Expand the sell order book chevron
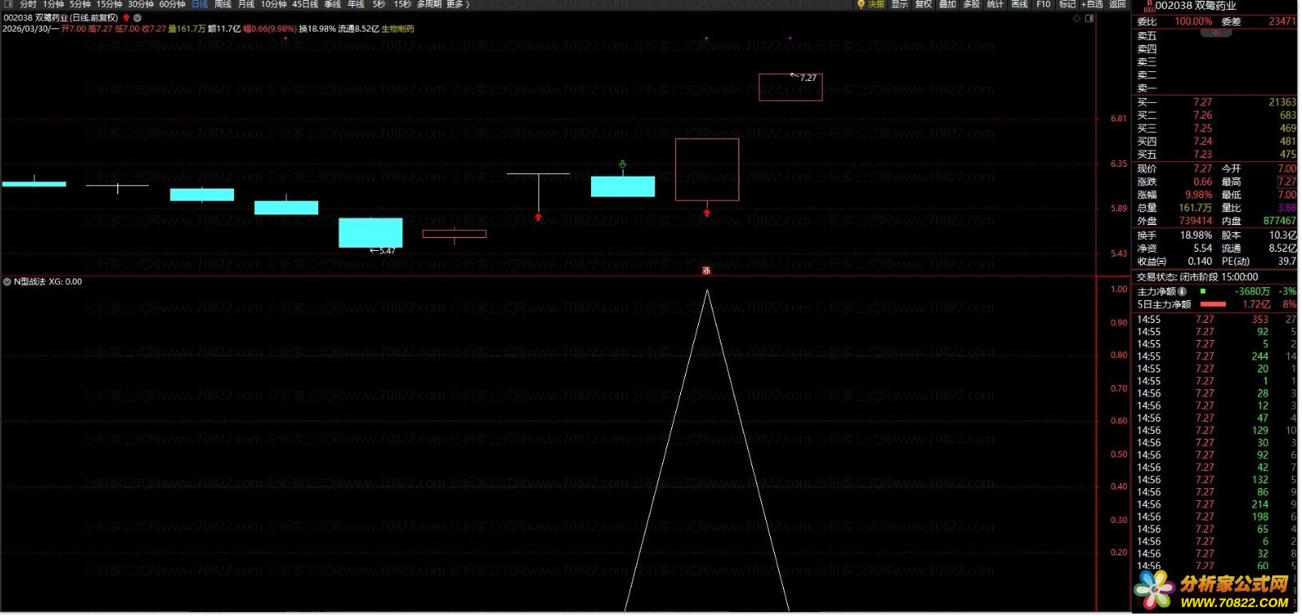This screenshot has height=616, width=1302. coord(1215,34)
